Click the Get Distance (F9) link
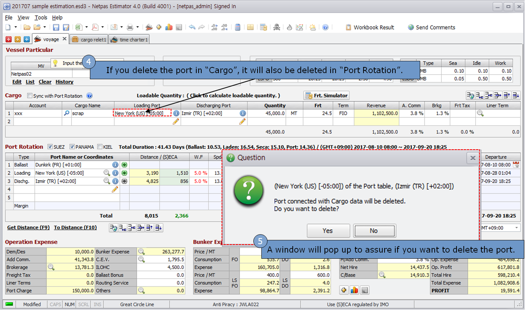525x310 pixels. (28, 227)
